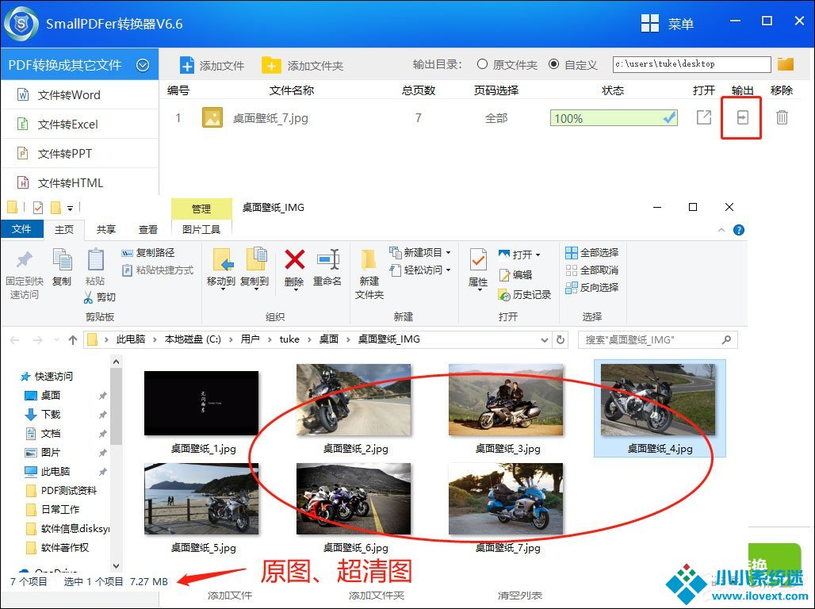Select the 原文件夹 radio button
The width and height of the screenshot is (815, 609).
[x=482, y=64]
